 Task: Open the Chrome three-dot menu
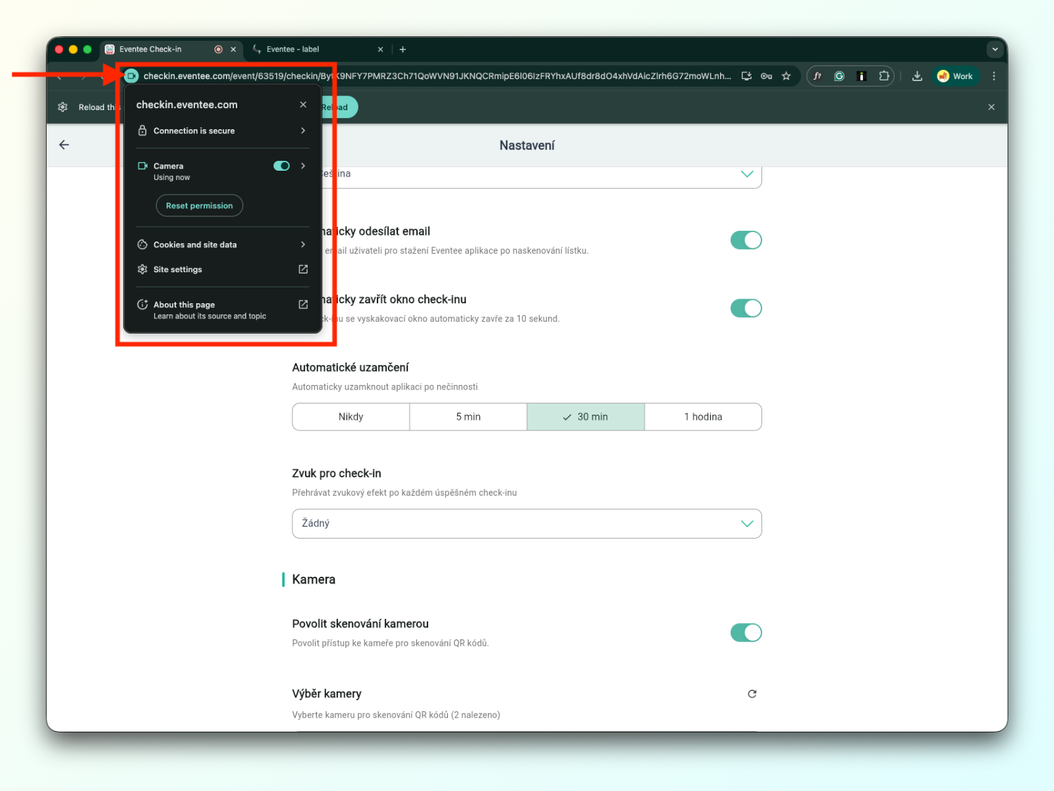point(994,76)
